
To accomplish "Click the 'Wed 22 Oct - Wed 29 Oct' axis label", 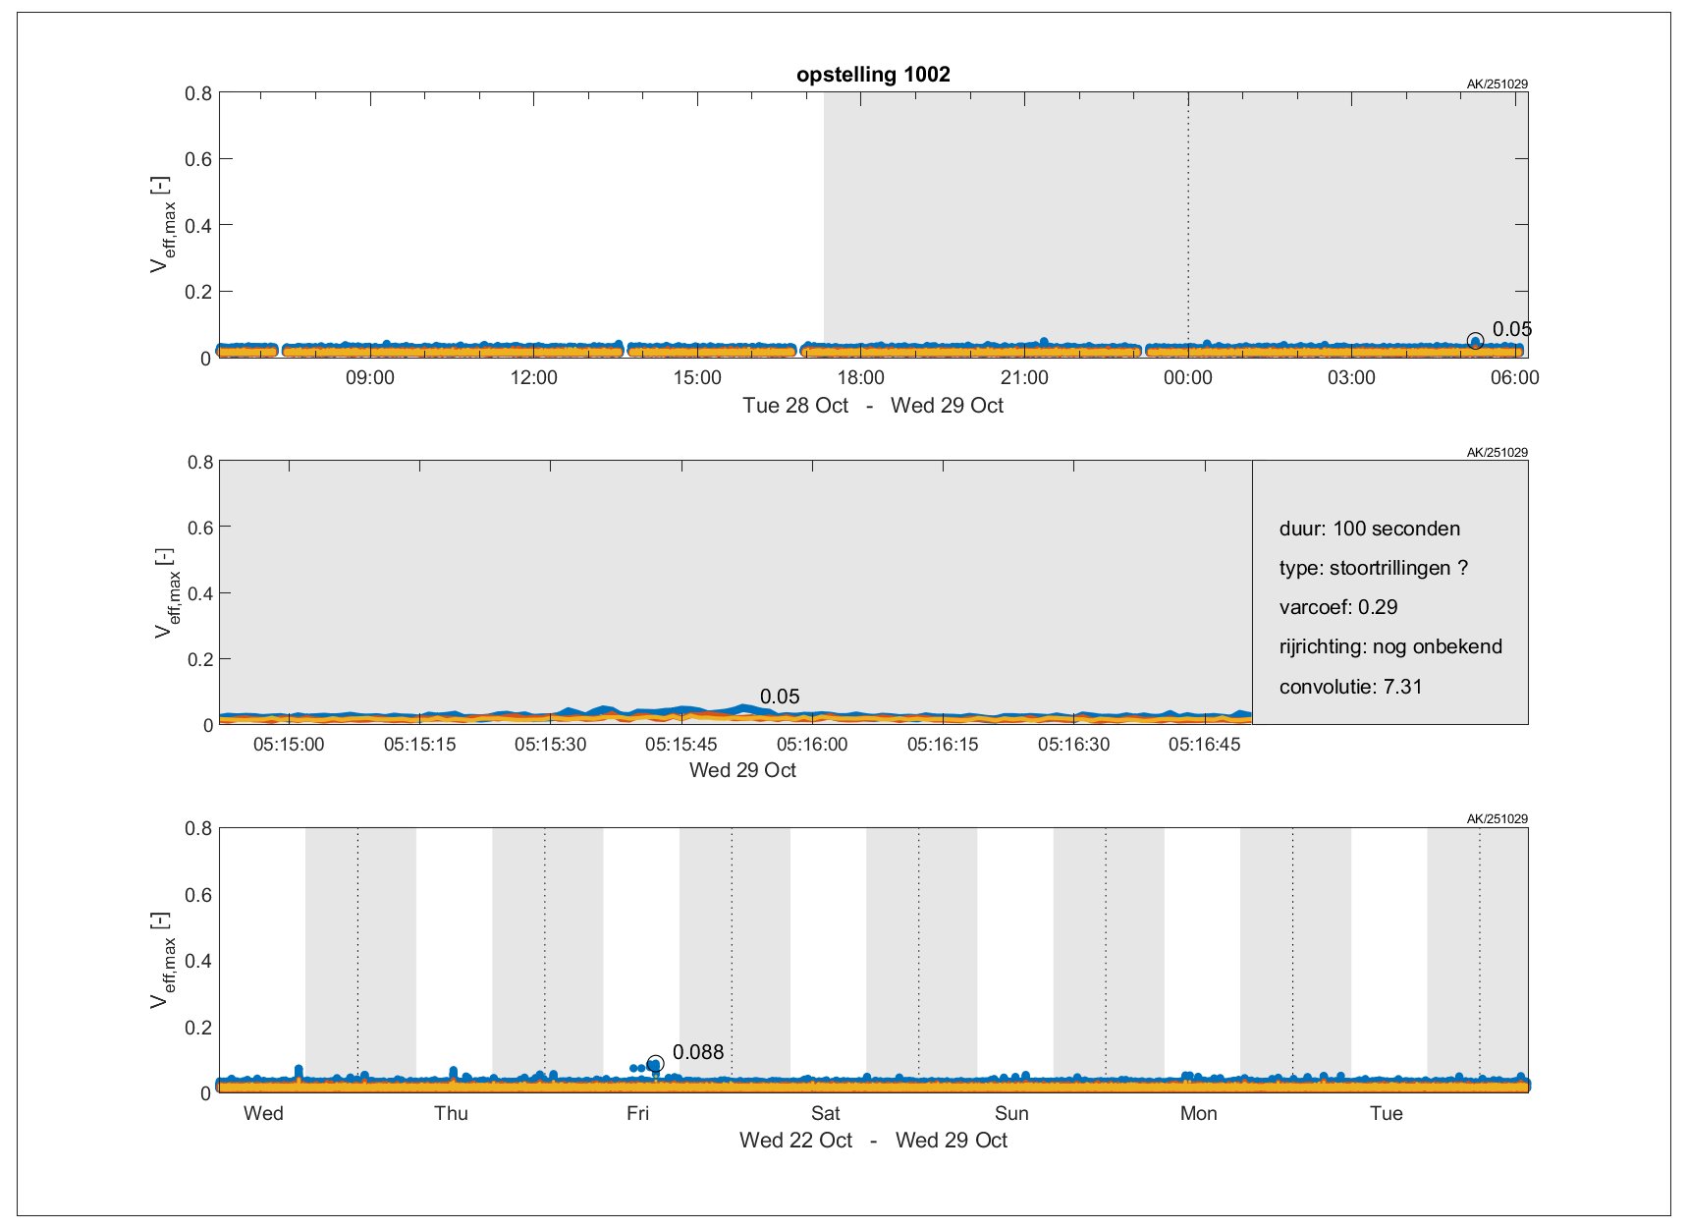I will click(873, 1141).
